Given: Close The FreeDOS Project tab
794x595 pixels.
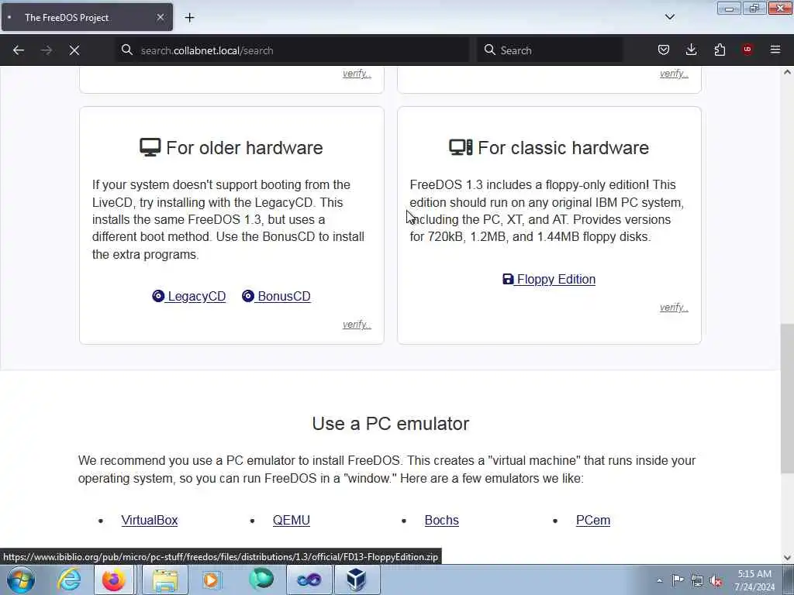Looking at the screenshot, I should click(160, 17).
